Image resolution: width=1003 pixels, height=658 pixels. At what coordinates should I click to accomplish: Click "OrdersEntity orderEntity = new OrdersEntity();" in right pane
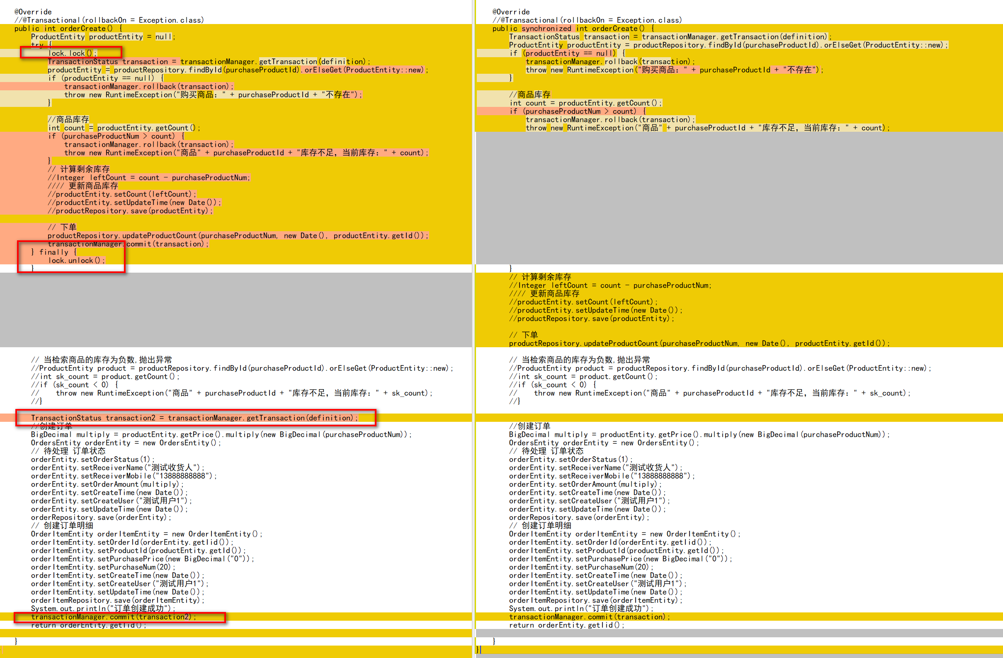(603, 443)
